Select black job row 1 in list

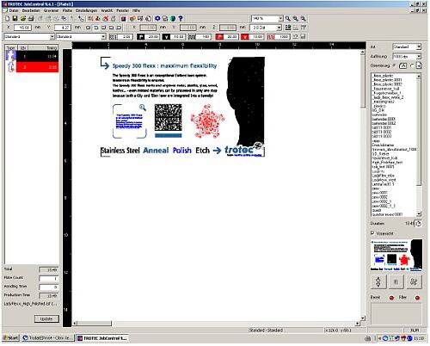tap(37, 56)
